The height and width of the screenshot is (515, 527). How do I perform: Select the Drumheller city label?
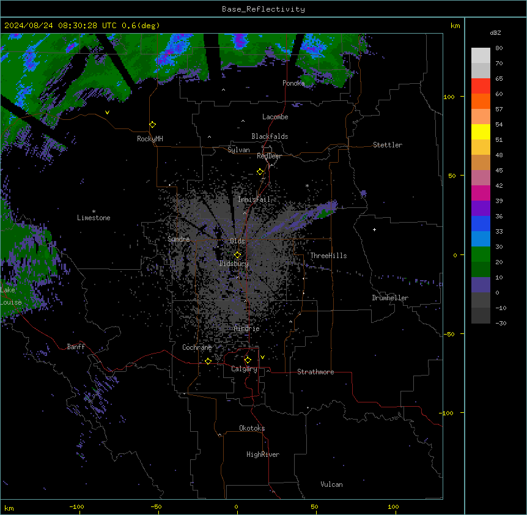click(x=390, y=298)
